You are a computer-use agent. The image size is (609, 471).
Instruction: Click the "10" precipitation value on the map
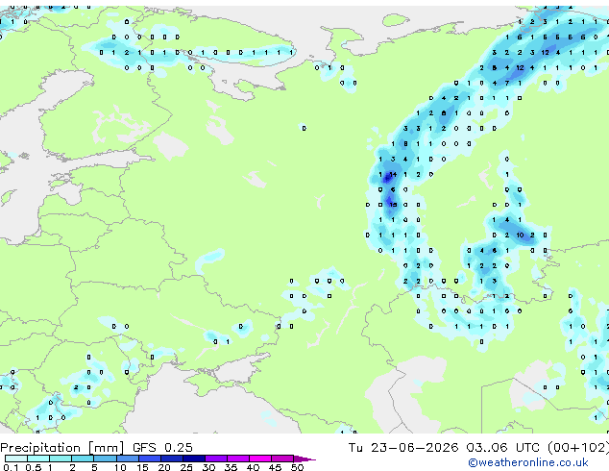pos(520,235)
